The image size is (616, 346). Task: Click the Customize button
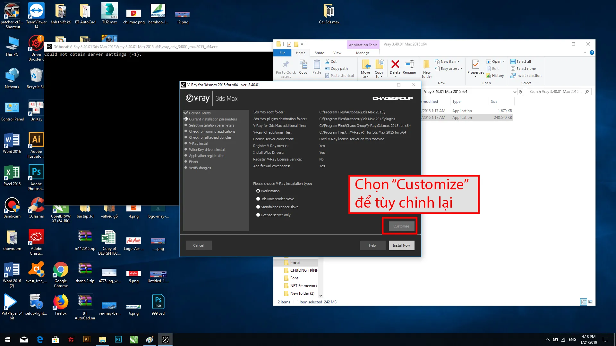(401, 226)
